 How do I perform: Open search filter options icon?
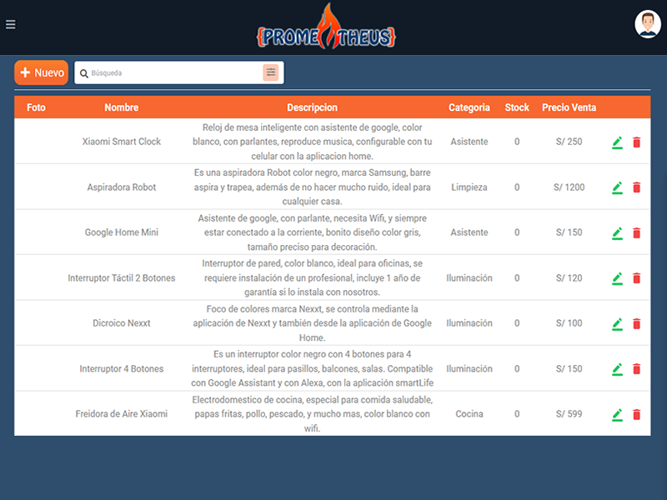[x=271, y=72]
